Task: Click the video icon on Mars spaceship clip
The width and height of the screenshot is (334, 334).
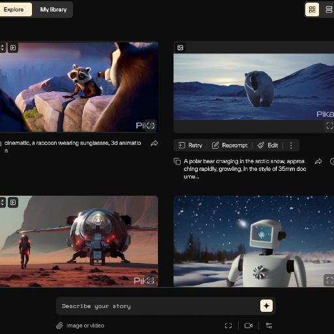Action: tap(13, 202)
